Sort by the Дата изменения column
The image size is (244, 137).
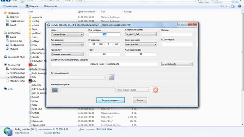tap(87, 11)
